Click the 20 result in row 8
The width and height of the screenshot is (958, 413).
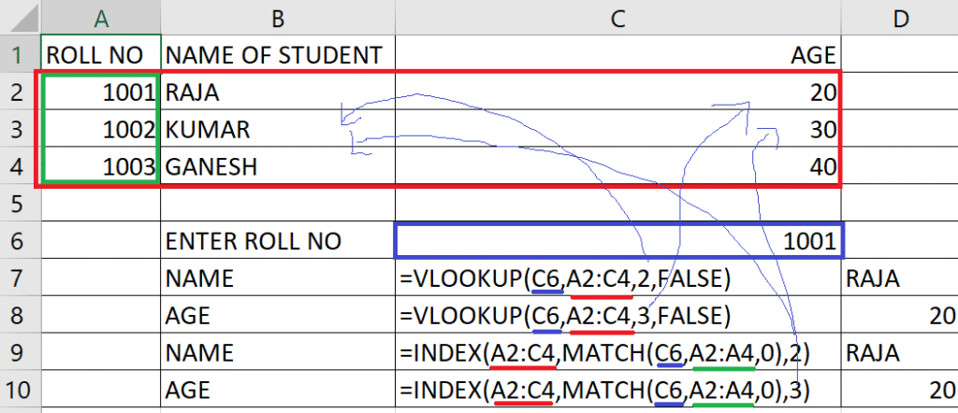pyautogui.click(x=899, y=316)
